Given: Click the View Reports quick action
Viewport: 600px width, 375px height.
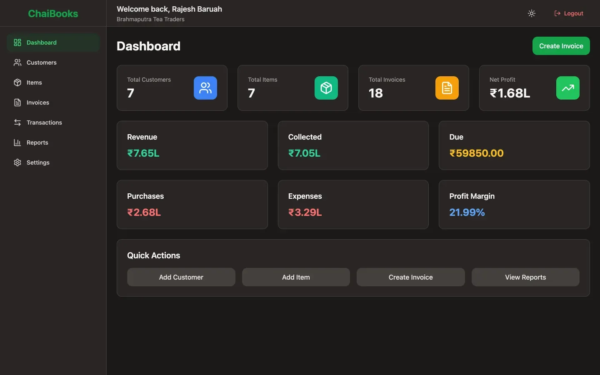Looking at the screenshot, I should tap(525, 277).
